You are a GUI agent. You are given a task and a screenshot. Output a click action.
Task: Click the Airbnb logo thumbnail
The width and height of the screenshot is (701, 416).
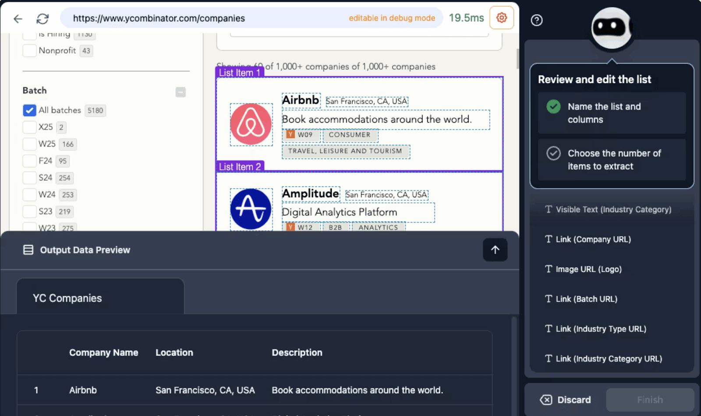[x=251, y=124]
